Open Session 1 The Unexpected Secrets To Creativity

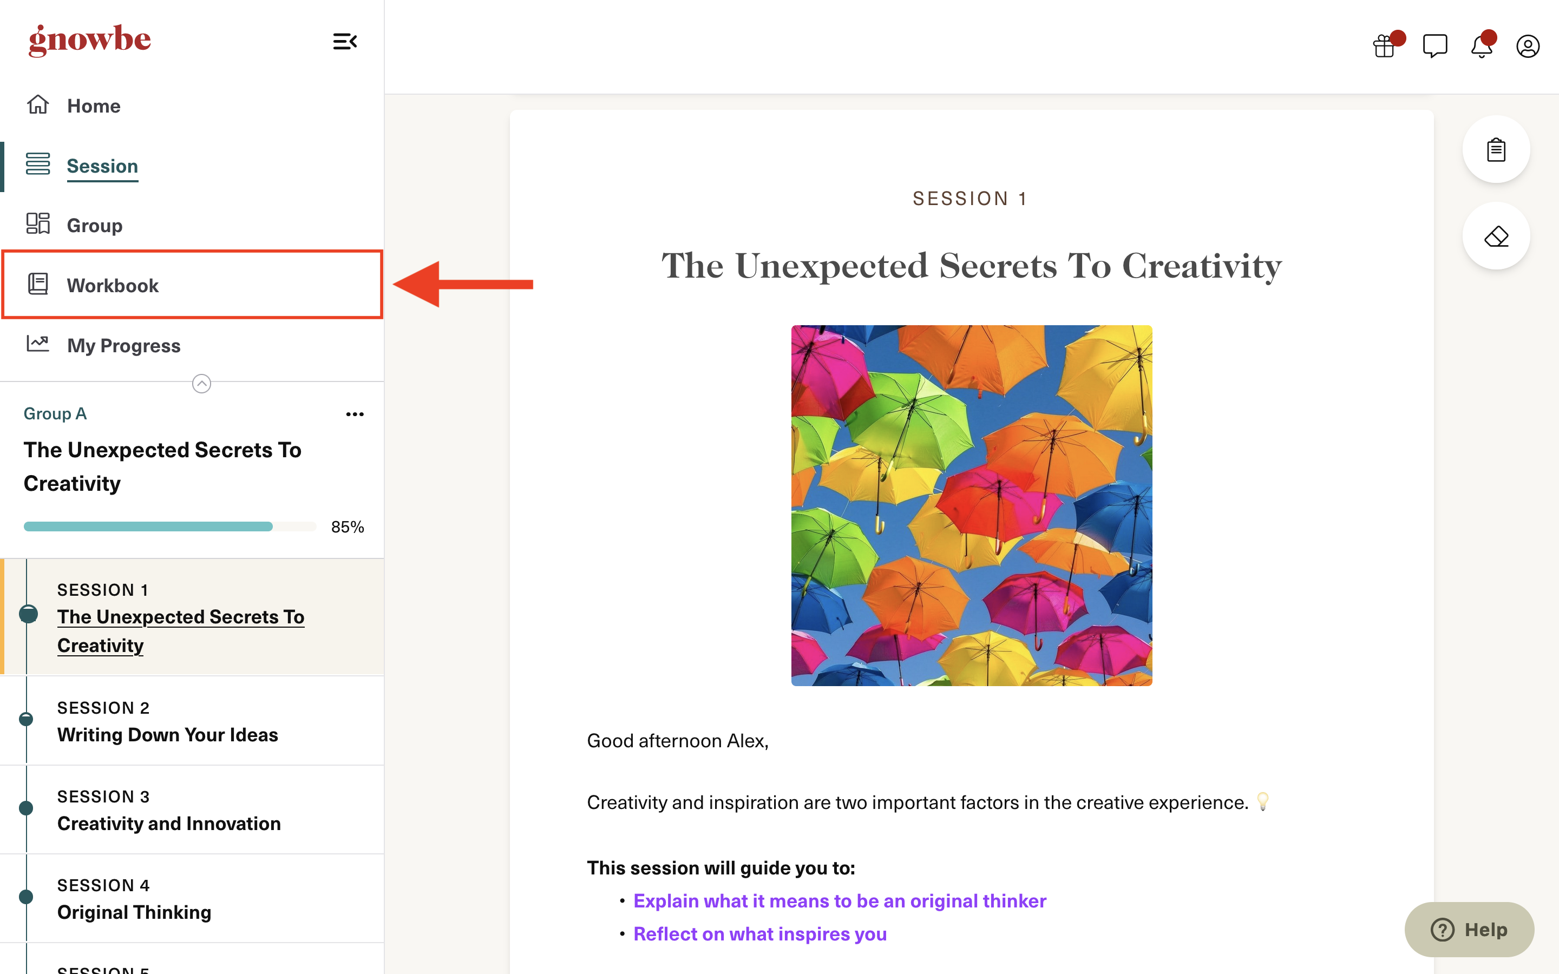(x=192, y=617)
